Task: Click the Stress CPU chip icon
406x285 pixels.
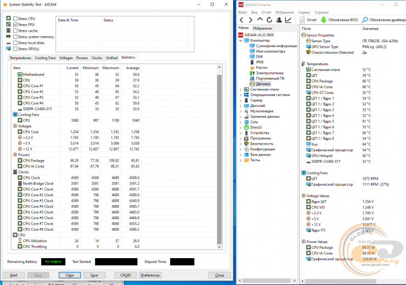Action: (x=9, y=18)
